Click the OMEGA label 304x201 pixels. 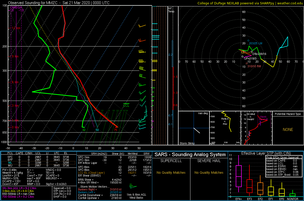click(x=16, y=7)
